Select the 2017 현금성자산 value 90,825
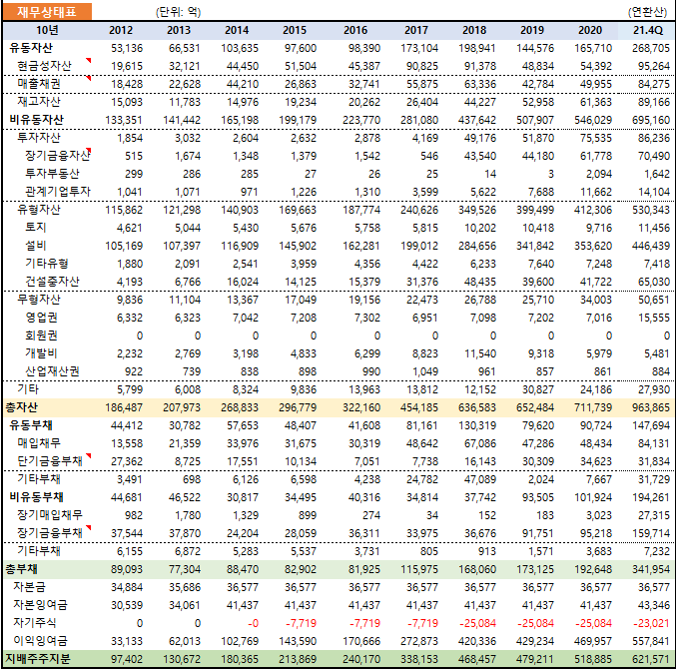Image resolution: width=676 pixels, height=669 pixels. (422, 66)
